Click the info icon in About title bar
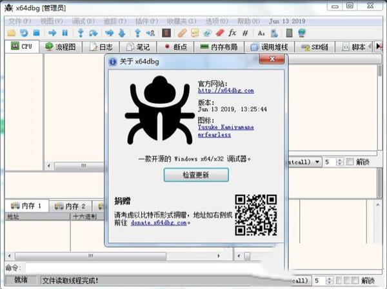Screen dimensions: 387x289 113,62
